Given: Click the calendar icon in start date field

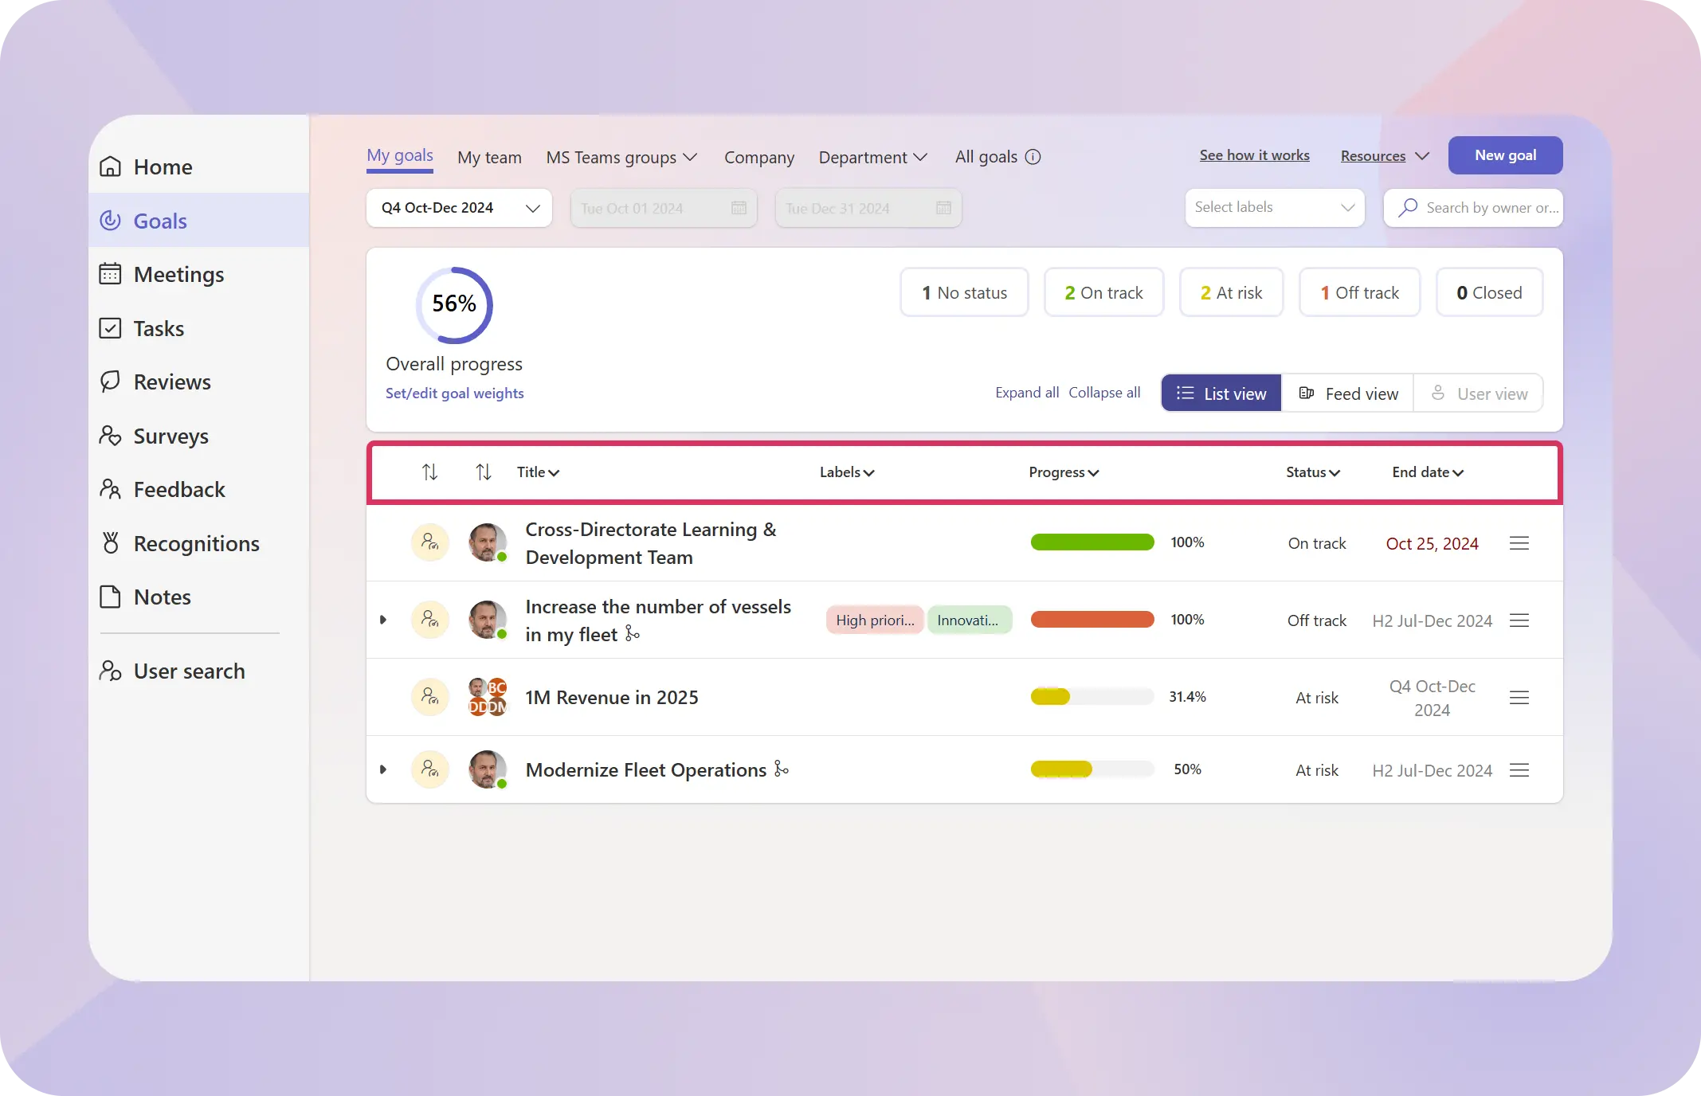Looking at the screenshot, I should pos(739,208).
